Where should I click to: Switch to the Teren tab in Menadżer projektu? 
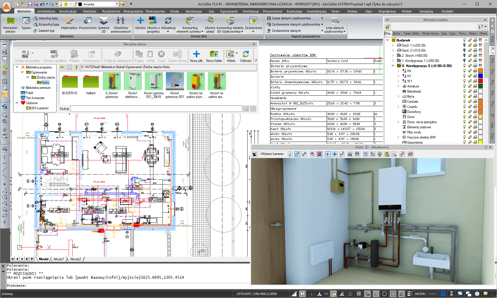[407, 33]
